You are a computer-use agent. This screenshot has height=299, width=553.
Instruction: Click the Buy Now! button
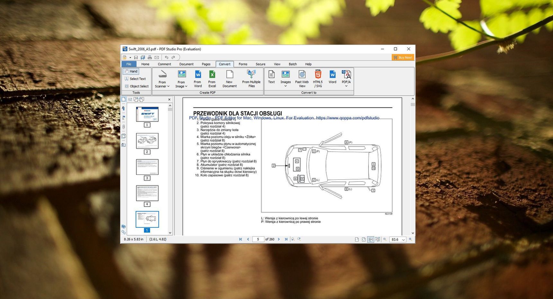[x=403, y=57]
